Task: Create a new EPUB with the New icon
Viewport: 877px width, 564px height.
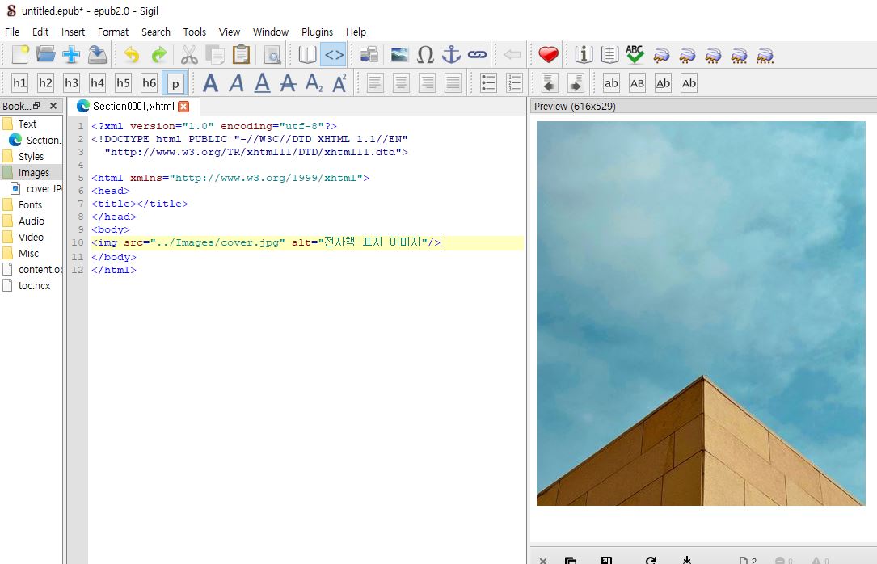Action: 20,55
